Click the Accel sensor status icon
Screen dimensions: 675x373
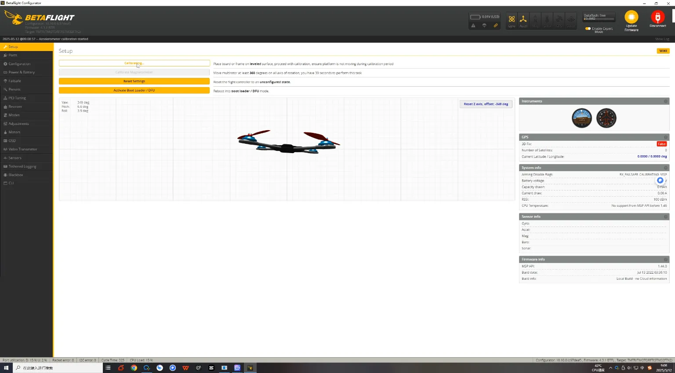[523, 20]
